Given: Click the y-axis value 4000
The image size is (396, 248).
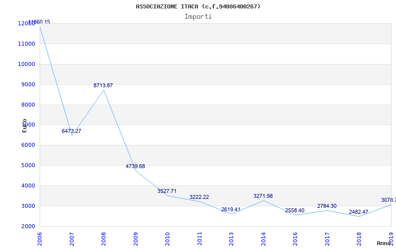Looking at the screenshot, I should (x=28, y=186).
